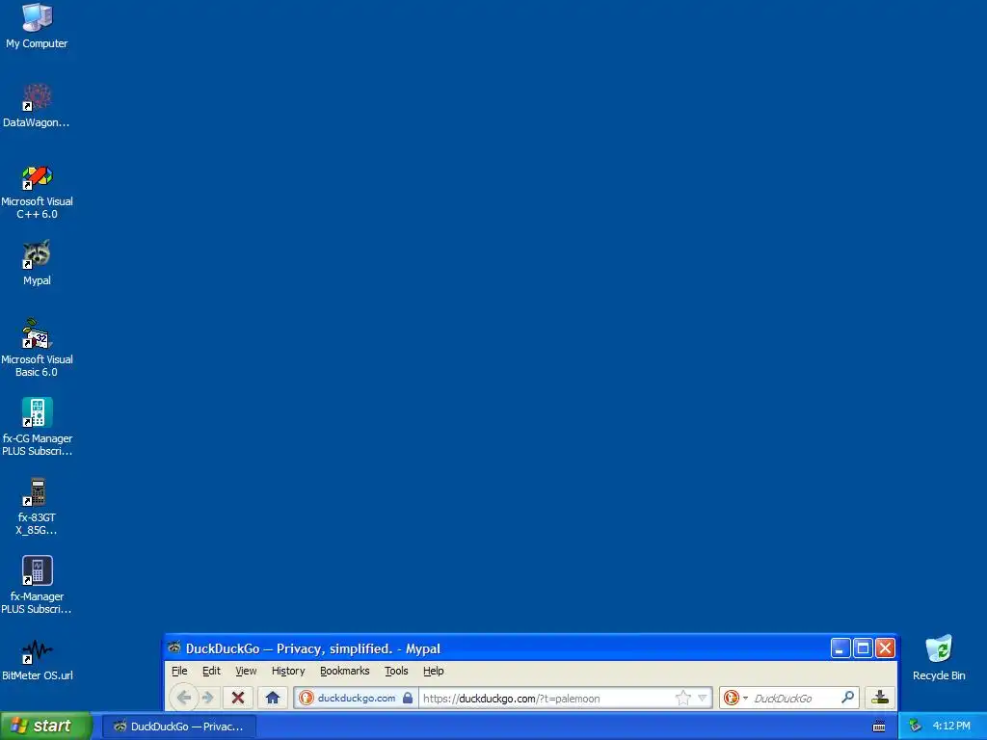
Task: Select fx-CG Manager PLUS desktop shortcut
Action: (38, 427)
